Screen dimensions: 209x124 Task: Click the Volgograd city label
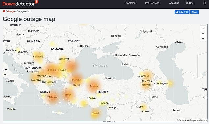pyautogui.click(x=146, y=31)
